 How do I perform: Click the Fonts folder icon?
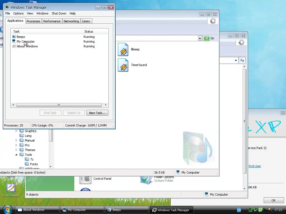[x=27, y=164]
